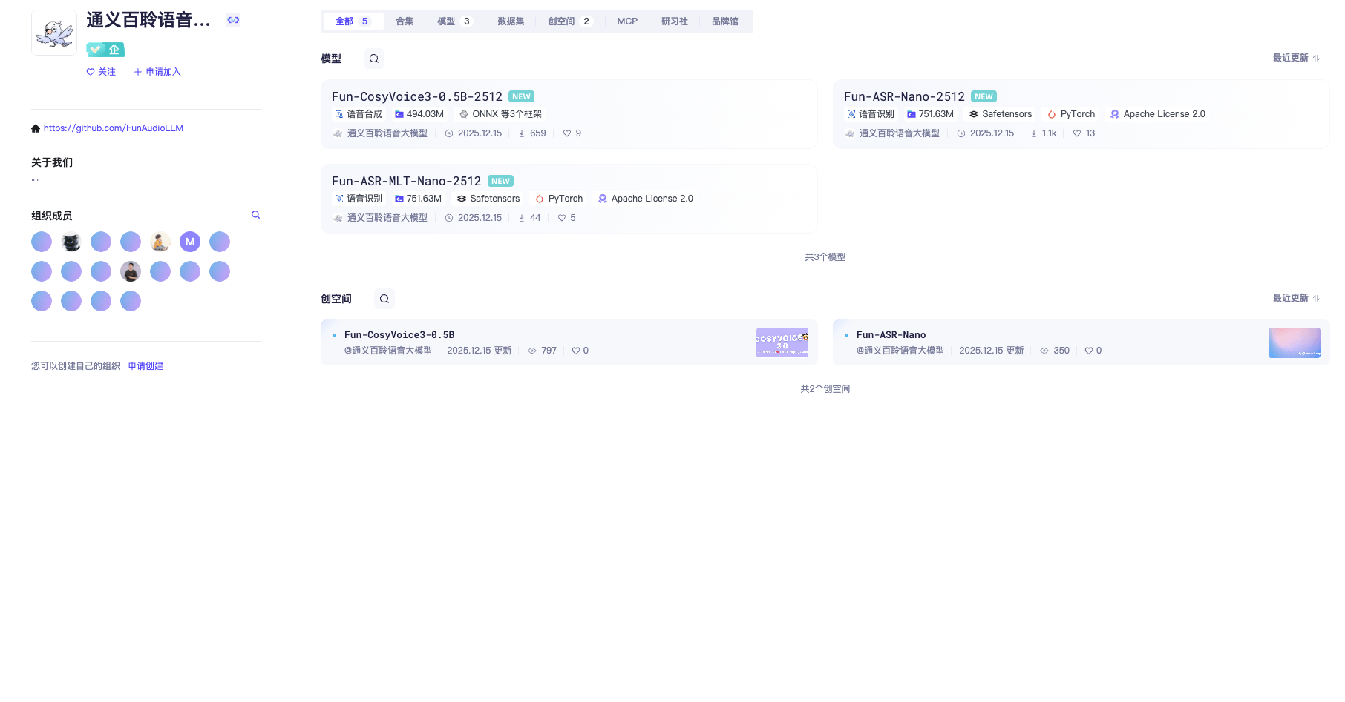The image size is (1345, 702).
Task: Follow the organization with 关注
Action: (101, 72)
